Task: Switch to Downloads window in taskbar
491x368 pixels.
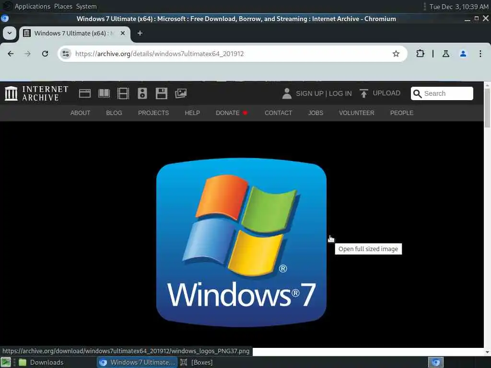Action: (x=41, y=362)
